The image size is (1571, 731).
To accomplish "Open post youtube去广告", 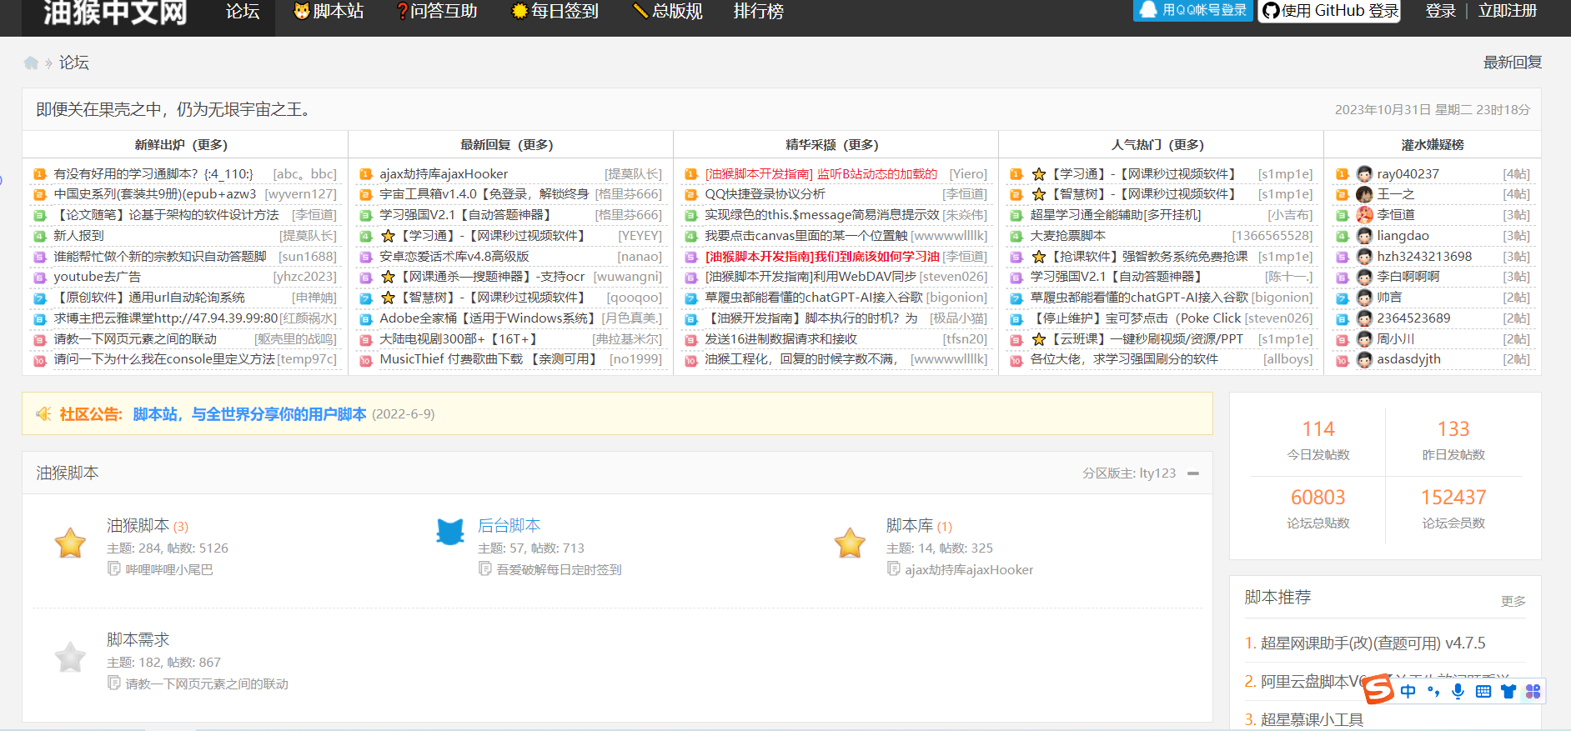I will click(98, 277).
